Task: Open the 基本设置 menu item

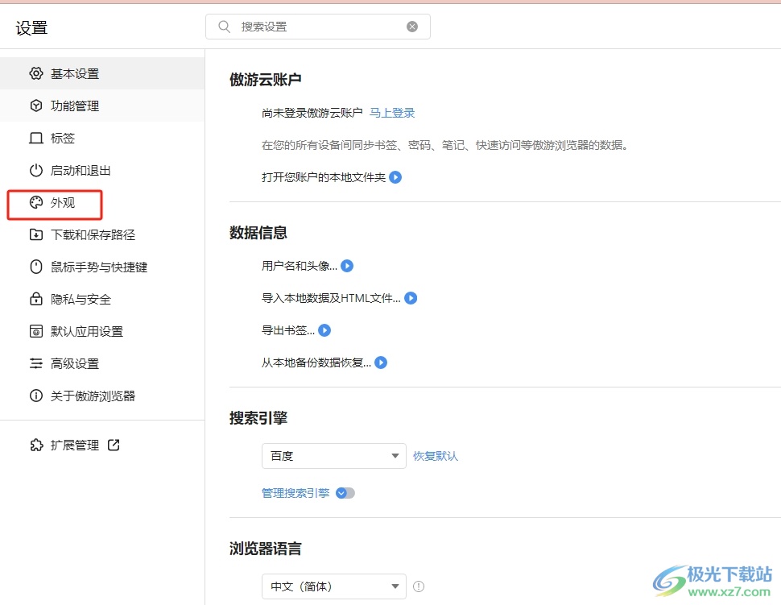Action: (x=102, y=73)
